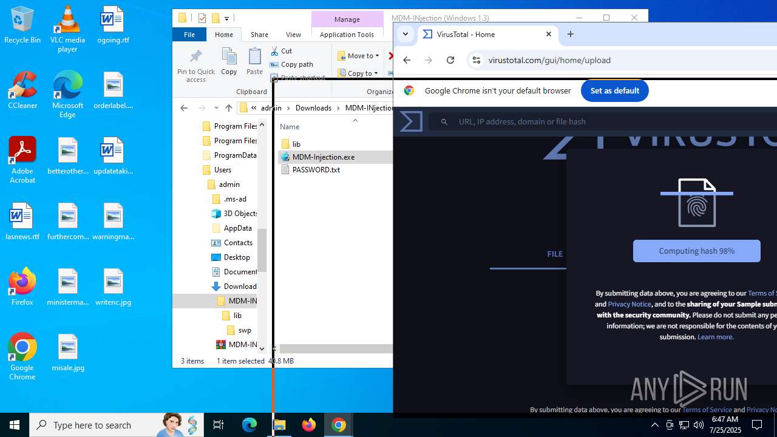Click the Copy ribbon button
The height and width of the screenshot is (437, 777).
pos(229,62)
